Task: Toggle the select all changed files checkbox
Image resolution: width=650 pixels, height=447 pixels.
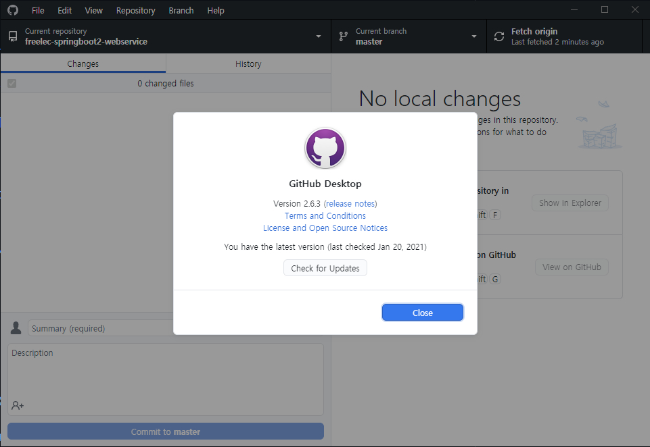Action: (12, 83)
